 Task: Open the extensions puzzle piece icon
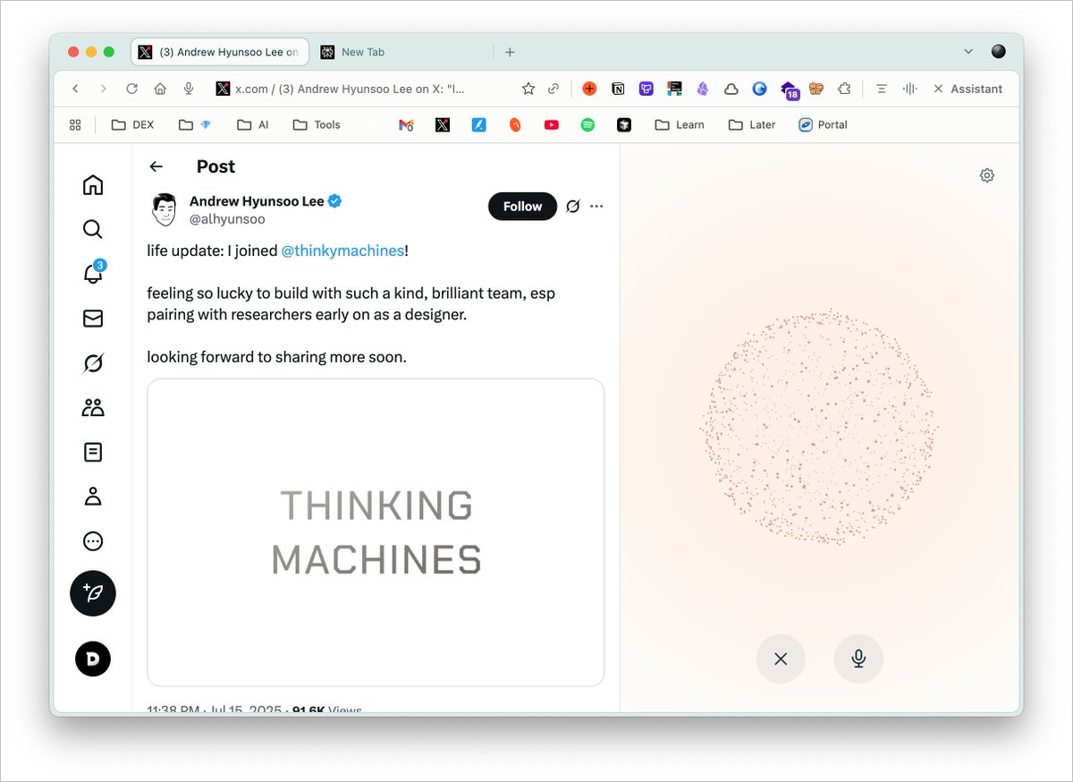[844, 89]
